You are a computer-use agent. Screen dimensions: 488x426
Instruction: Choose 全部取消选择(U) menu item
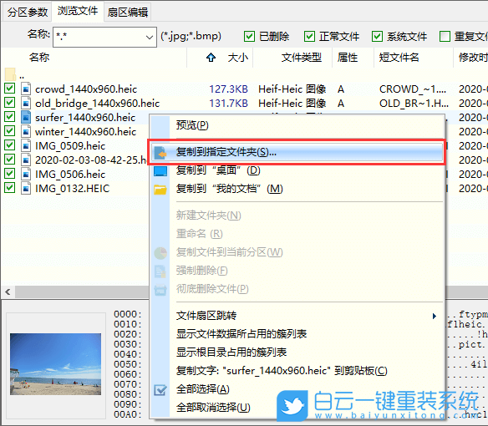(297, 408)
